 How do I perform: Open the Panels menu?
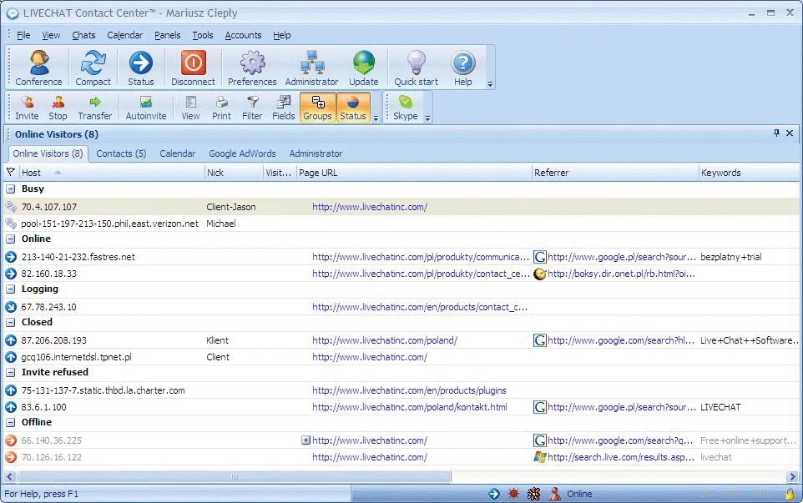(168, 35)
